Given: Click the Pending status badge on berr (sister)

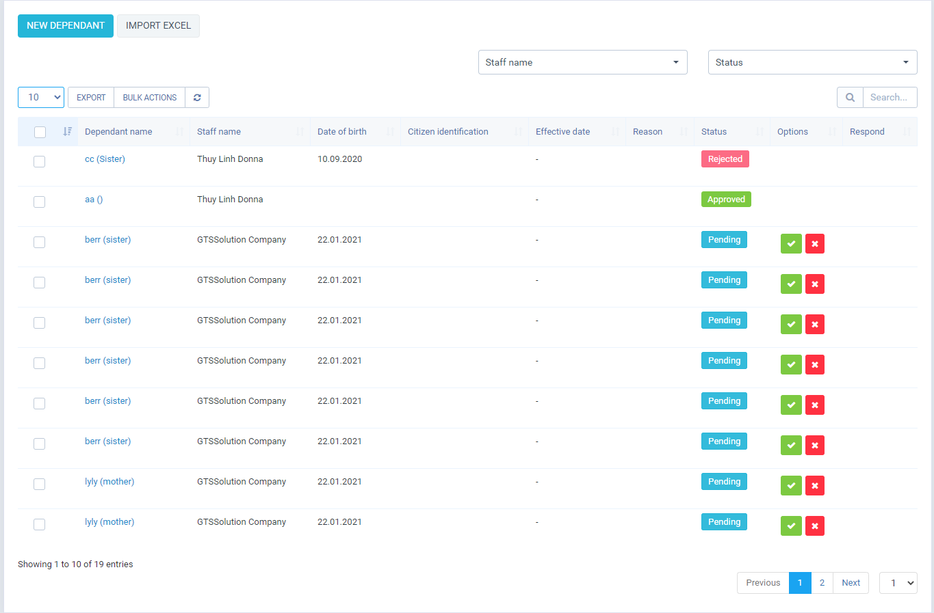Looking at the screenshot, I should (x=724, y=239).
